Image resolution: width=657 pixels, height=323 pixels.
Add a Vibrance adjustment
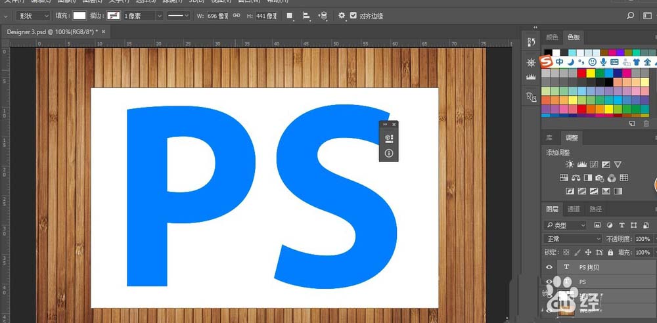[x=618, y=164]
